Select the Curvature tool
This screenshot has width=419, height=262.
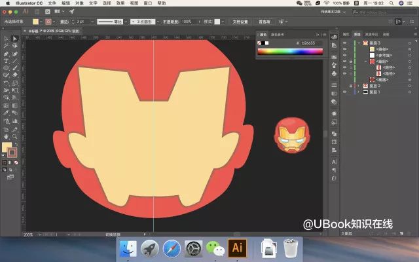(x=15, y=54)
